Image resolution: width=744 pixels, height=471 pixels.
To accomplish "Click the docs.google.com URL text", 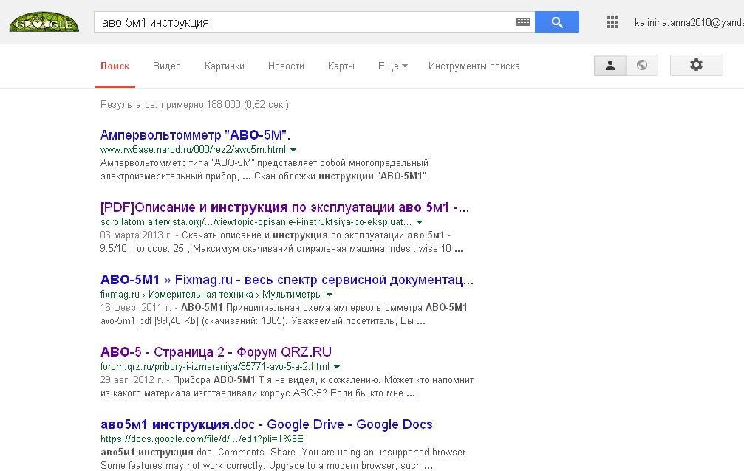I will click(202, 439).
